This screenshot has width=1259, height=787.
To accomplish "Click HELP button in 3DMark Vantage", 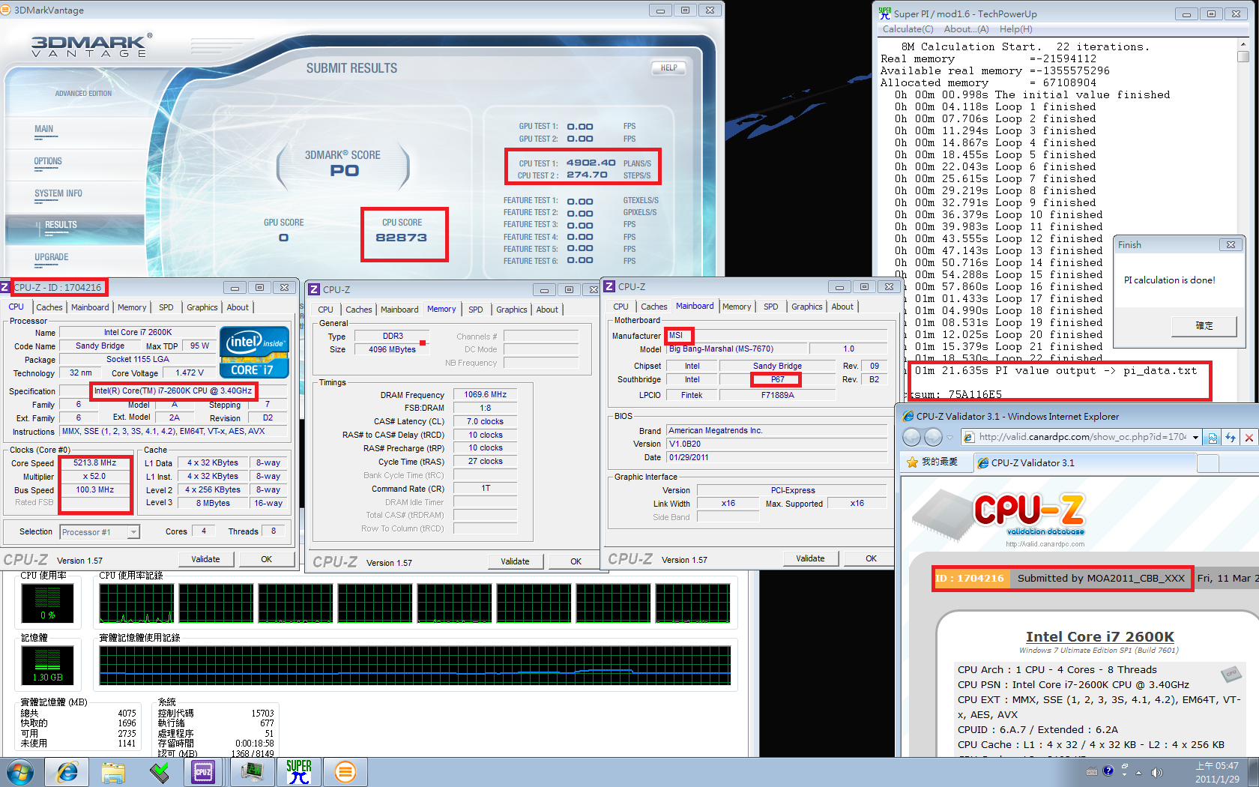I will (x=668, y=67).
